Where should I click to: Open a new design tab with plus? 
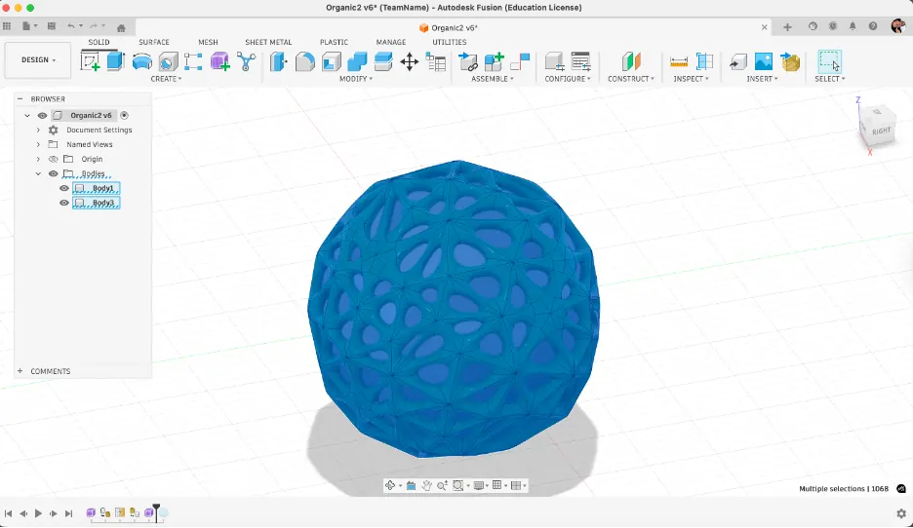(787, 26)
